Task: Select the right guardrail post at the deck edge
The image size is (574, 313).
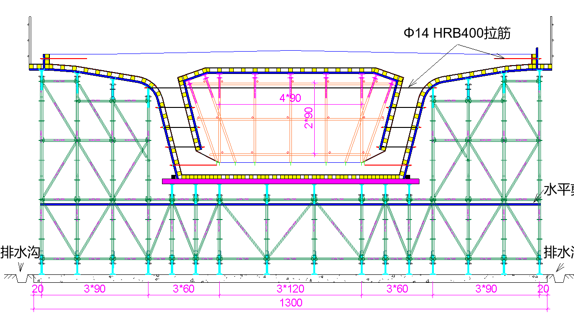Action: pos(551,42)
